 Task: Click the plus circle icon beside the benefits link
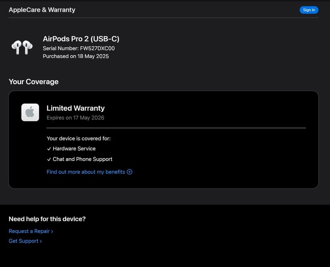pyautogui.click(x=130, y=172)
